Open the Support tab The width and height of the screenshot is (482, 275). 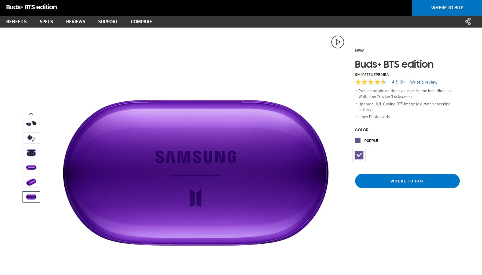pyautogui.click(x=108, y=22)
